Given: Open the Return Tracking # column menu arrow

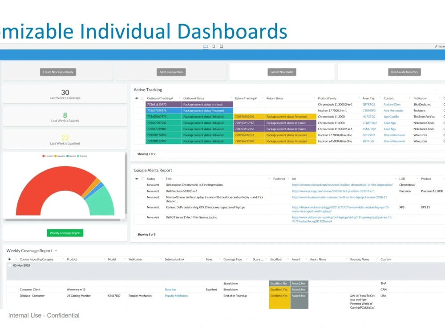Looking at the screenshot, I should coord(263,98).
